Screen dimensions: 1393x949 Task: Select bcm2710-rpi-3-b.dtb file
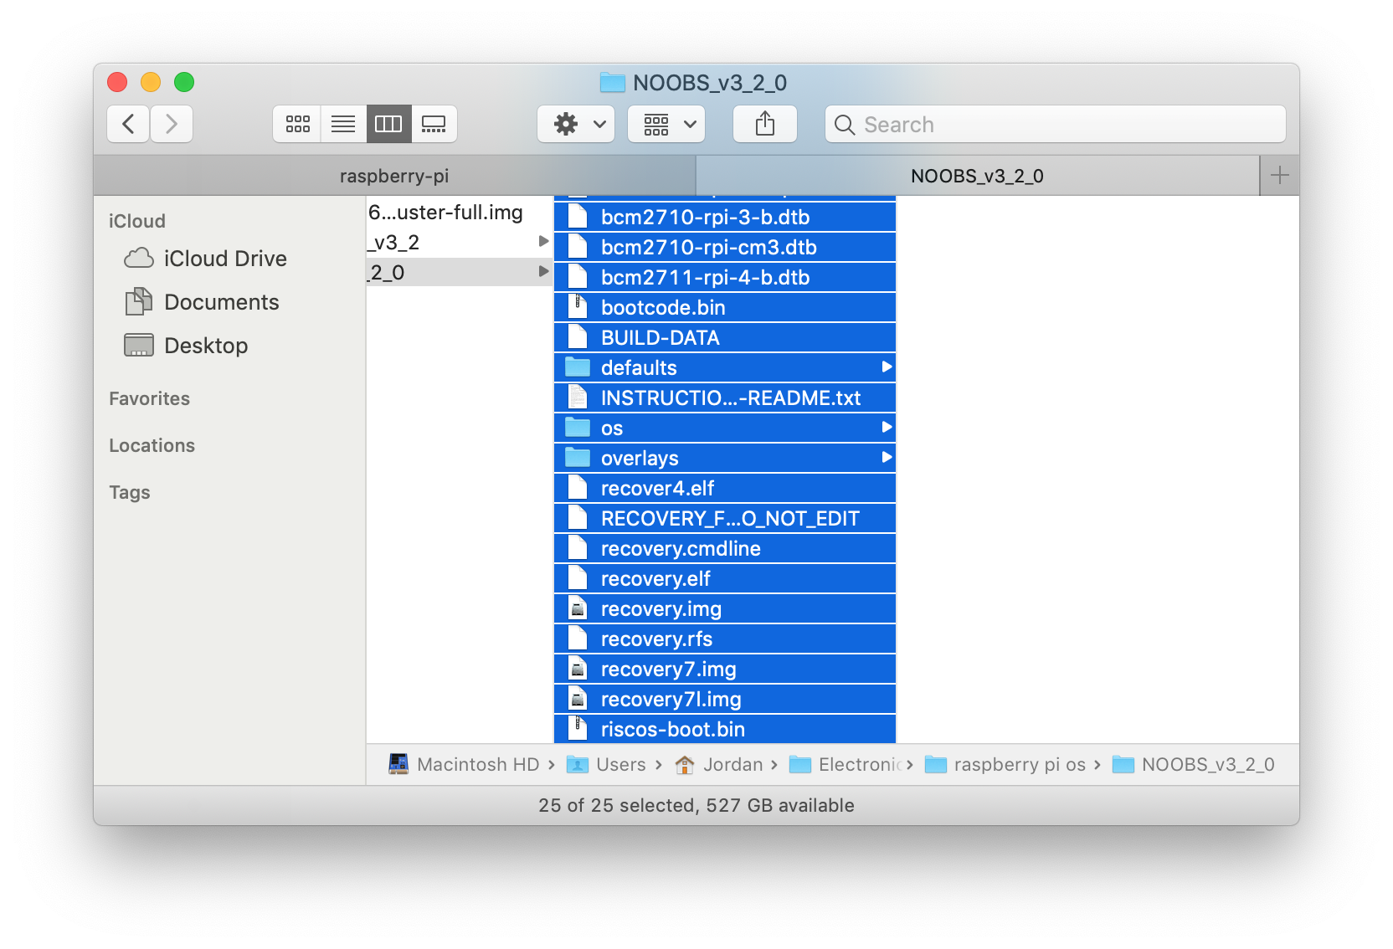[x=725, y=218]
